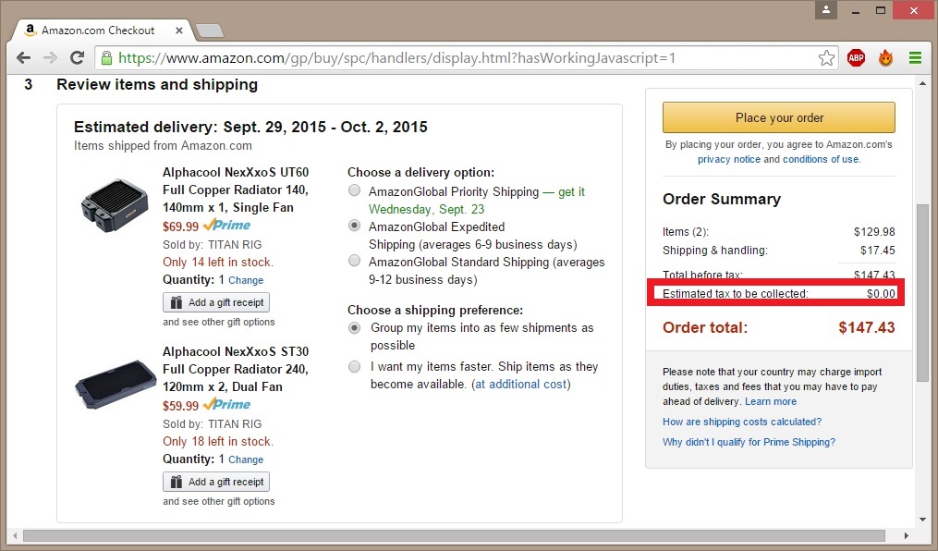Open a new browser tab
Image resolution: width=938 pixels, height=551 pixels.
pyautogui.click(x=210, y=31)
